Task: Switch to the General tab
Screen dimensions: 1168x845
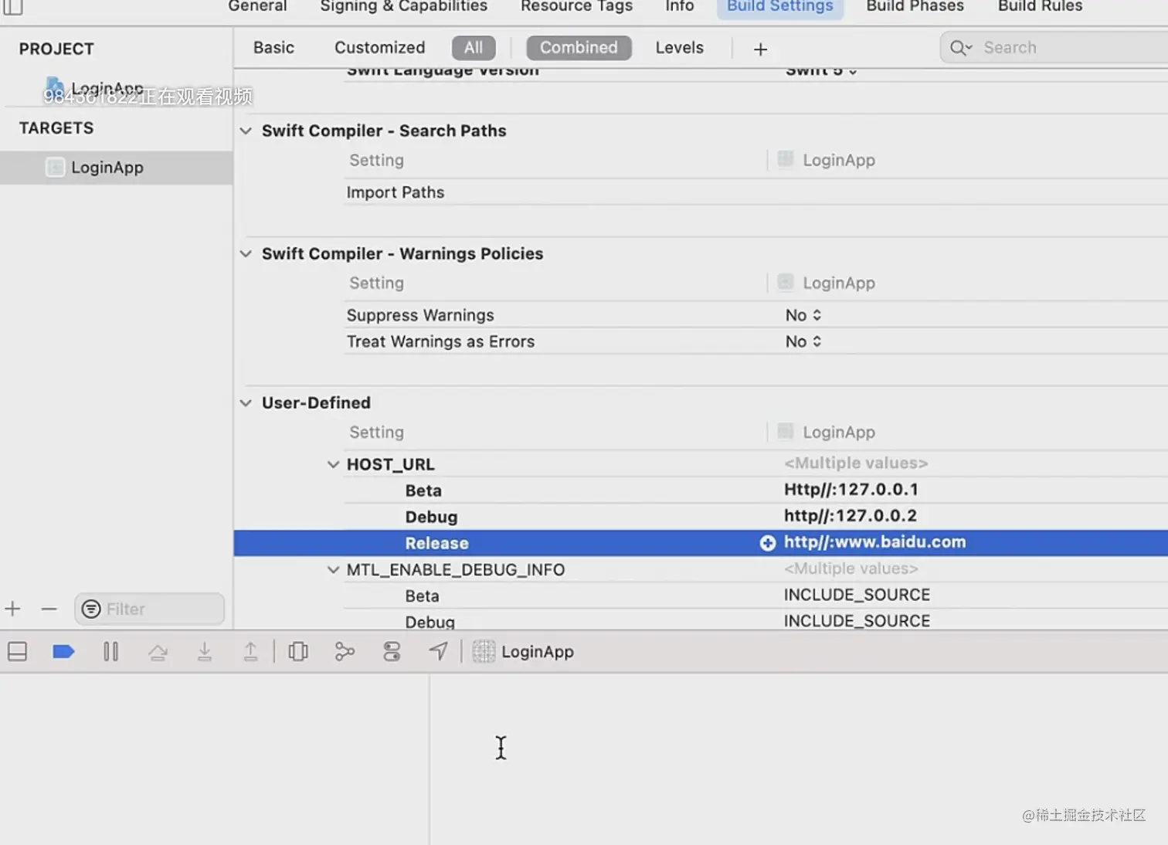Action: click(x=257, y=6)
